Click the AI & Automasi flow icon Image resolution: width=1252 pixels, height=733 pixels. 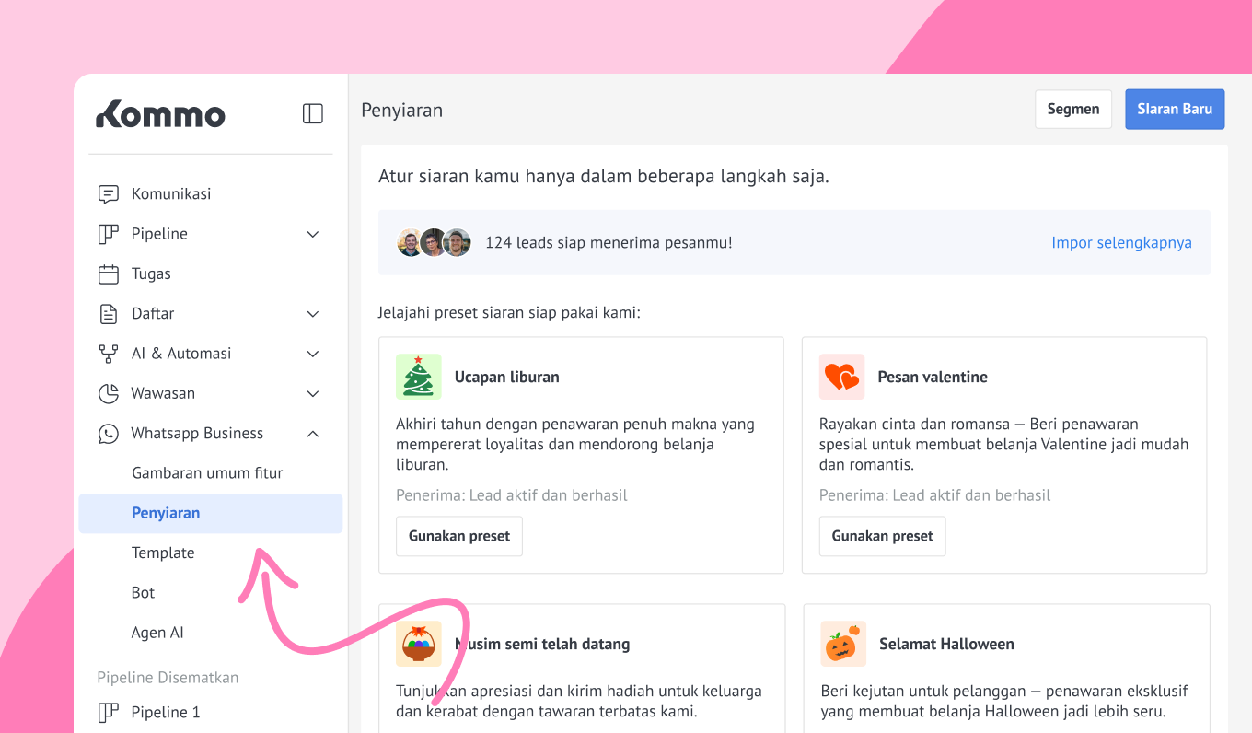[109, 354]
